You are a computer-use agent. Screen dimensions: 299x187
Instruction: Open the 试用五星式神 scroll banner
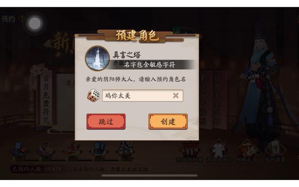(217, 99)
